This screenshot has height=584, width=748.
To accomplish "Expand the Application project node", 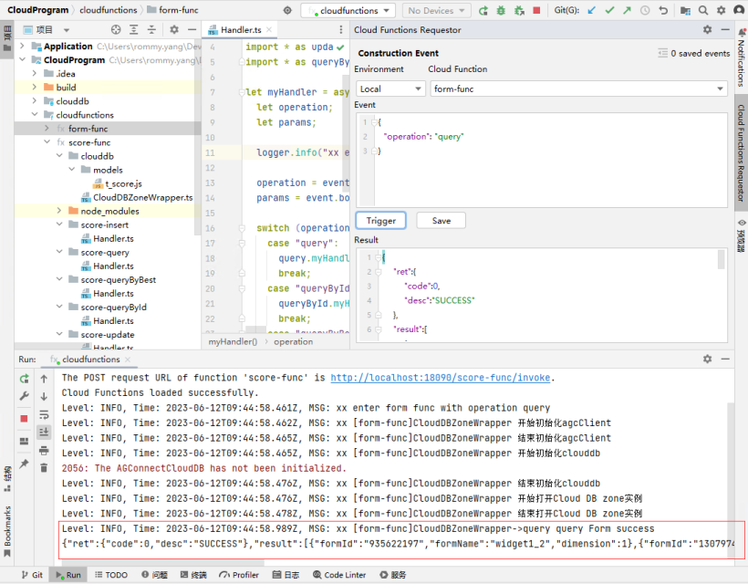I will 22,46.
